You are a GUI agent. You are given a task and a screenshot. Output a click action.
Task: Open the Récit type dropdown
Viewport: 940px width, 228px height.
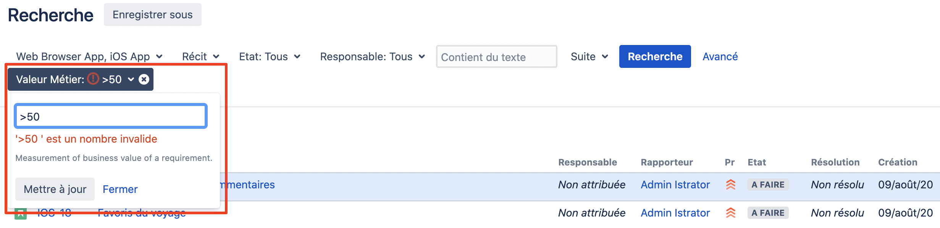(x=200, y=57)
